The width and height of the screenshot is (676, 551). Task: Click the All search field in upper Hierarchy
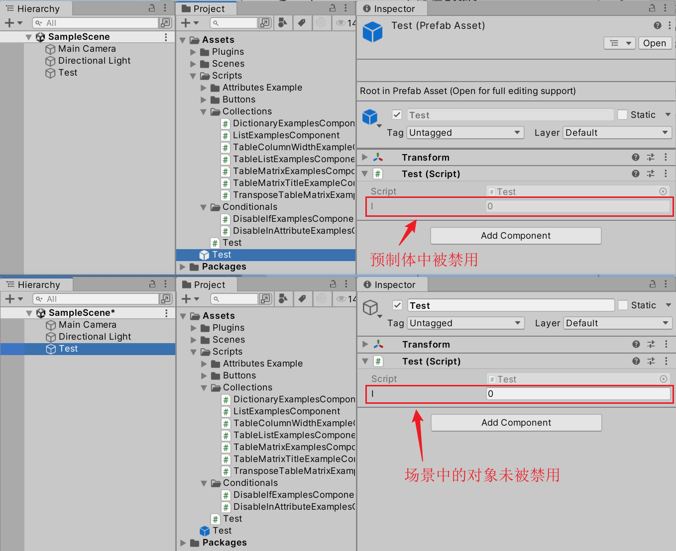(x=95, y=23)
